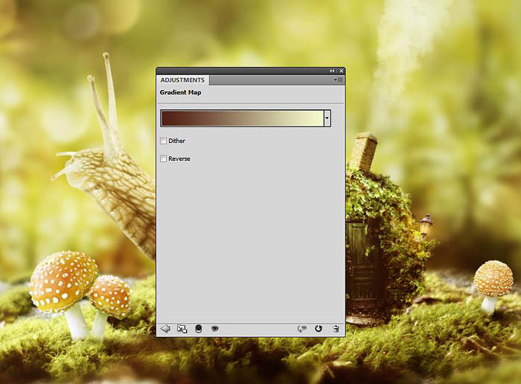Screen dimensions: 521x384
Task: Open the gradient picker dropdown arrow
Action: 327,118
